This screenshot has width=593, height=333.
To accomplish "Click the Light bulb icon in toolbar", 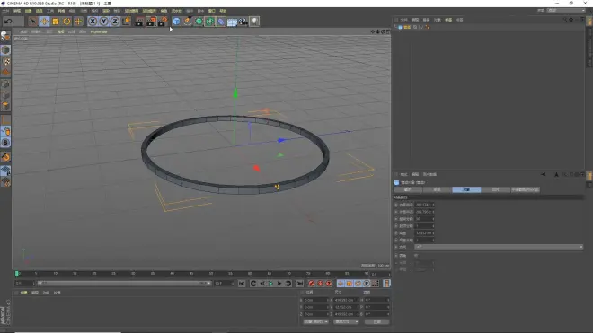I will point(254,22).
